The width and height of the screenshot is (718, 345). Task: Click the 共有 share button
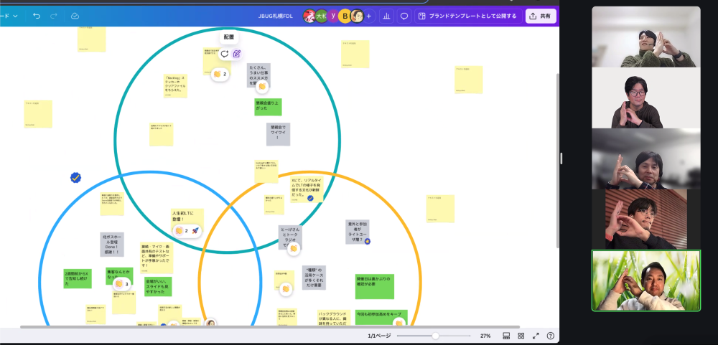(x=541, y=16)
